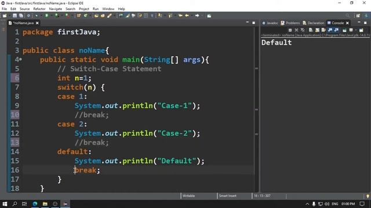Open Microsoft Edge from the taskbar
The height and width of the screenshot is (208, 371).
pyautogui.click(x=35, y=204)
